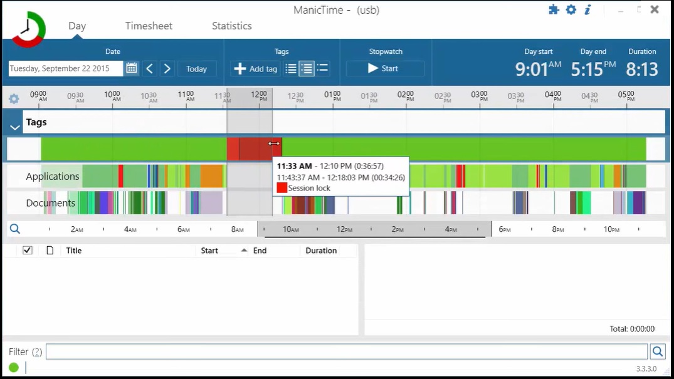Click the Documents timeline label

coord(50,203)
